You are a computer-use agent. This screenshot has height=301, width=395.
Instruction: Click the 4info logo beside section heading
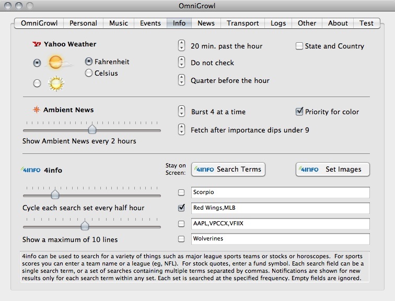coord(30,170)
